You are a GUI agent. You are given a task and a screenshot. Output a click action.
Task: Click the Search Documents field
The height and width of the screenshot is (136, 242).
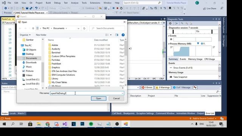click(107, 28)
